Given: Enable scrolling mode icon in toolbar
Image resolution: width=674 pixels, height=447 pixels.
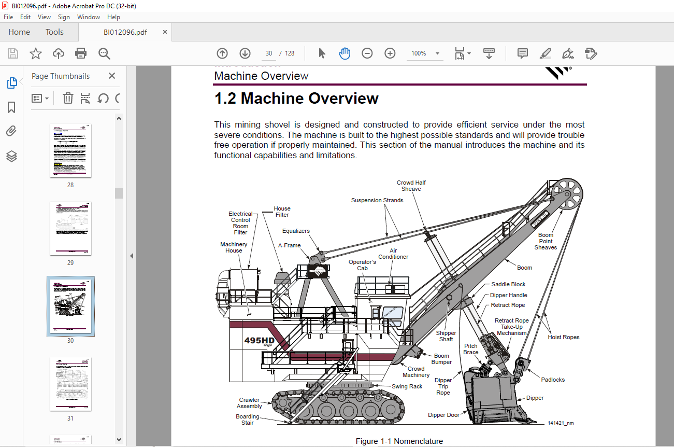Looking at the screenshot, I should [489, 53].
